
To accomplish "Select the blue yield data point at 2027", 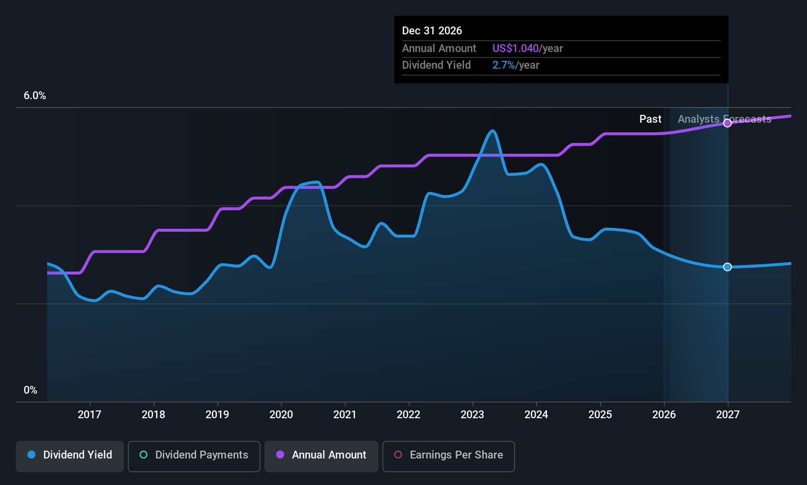I will tap(727, 267).
